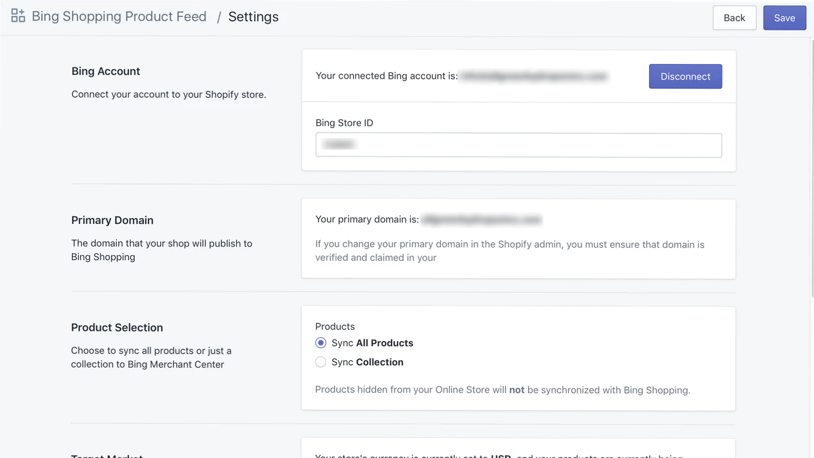Click the vertical page scrollbar
The width and height of the screenshot is (814, 458).
point(811,168)
